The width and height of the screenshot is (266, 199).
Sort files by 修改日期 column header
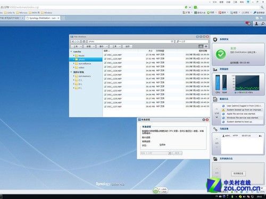[x=203, y=51]
